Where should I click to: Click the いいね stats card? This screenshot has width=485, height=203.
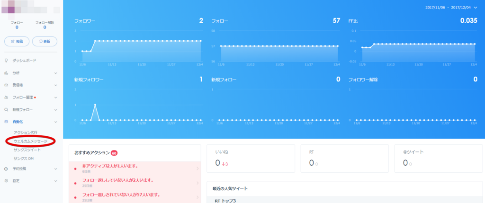click(x=251, y=158)
